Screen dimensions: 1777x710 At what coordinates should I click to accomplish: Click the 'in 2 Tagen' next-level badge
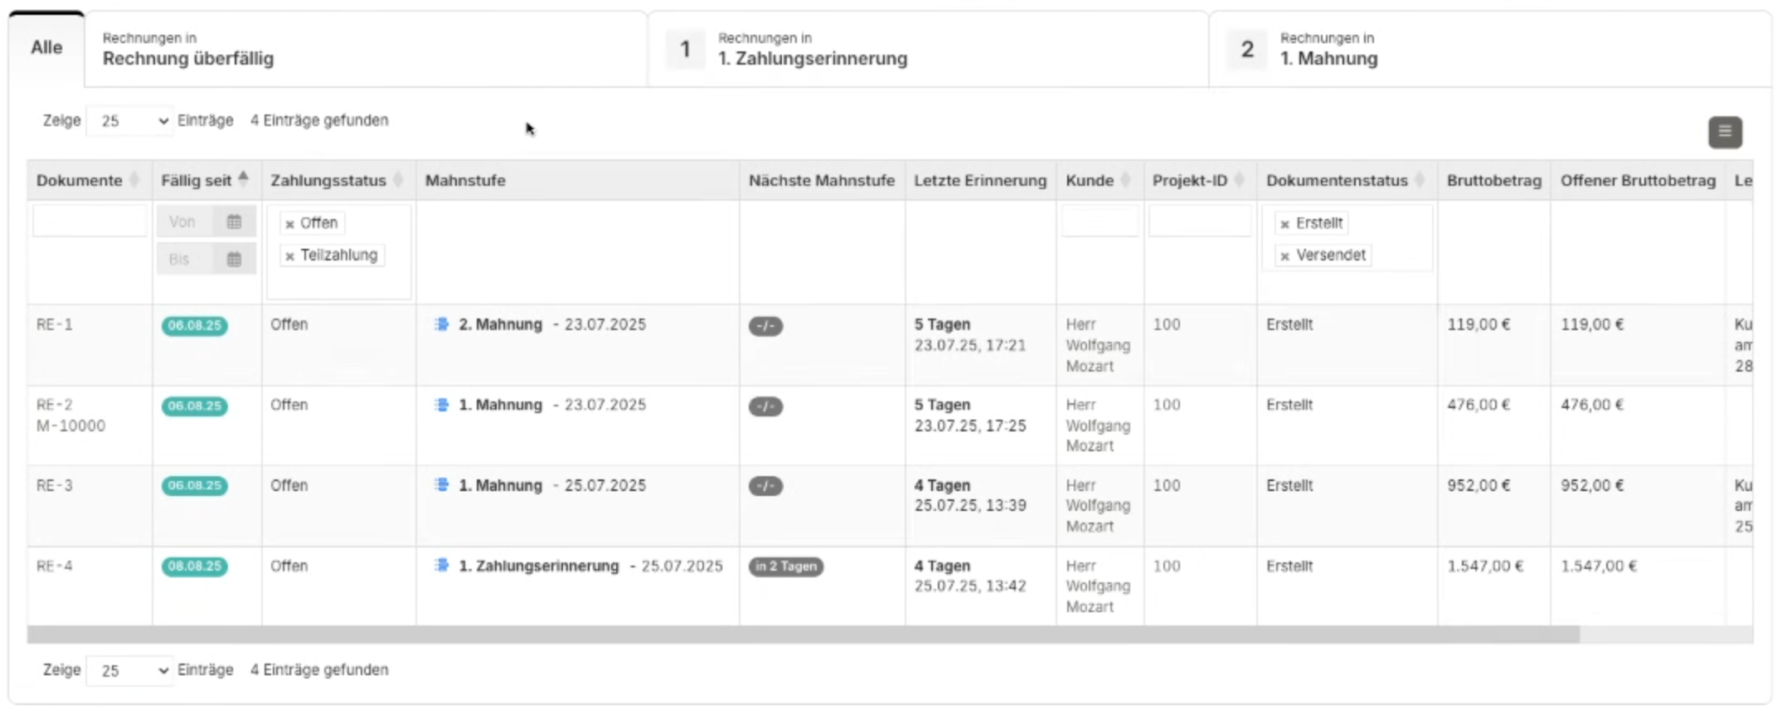pyautogui.click(x=785, y=567)
